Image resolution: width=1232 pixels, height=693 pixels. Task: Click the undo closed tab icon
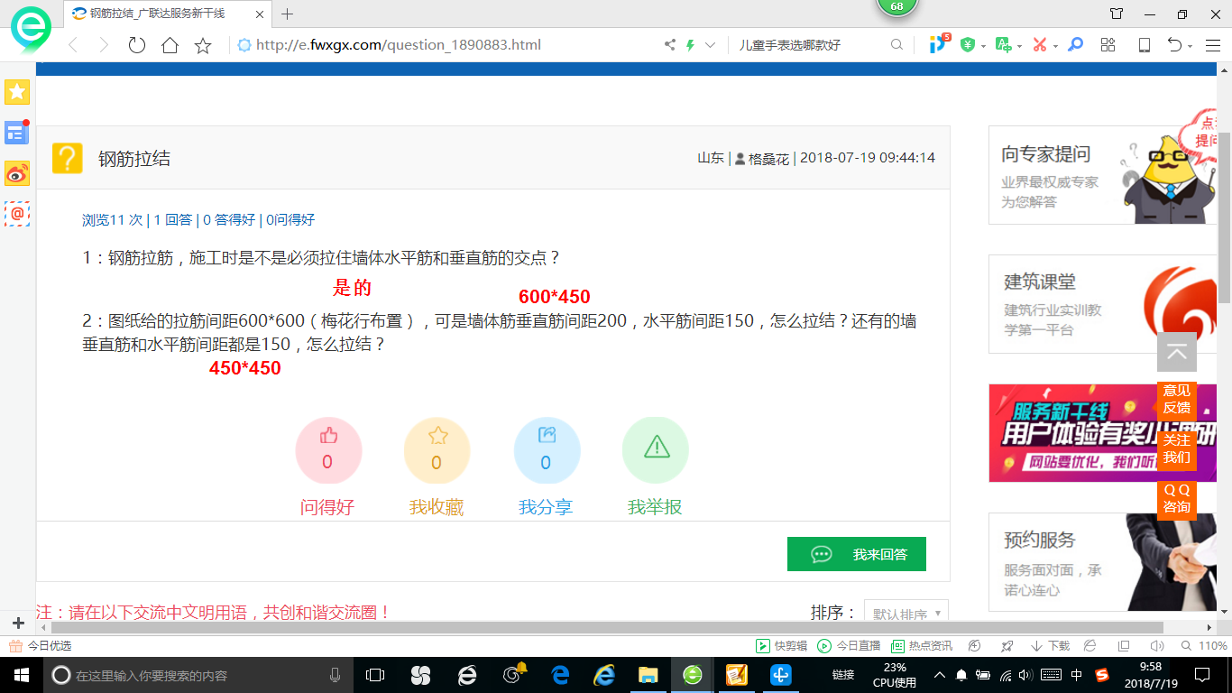coord(1174,44)
